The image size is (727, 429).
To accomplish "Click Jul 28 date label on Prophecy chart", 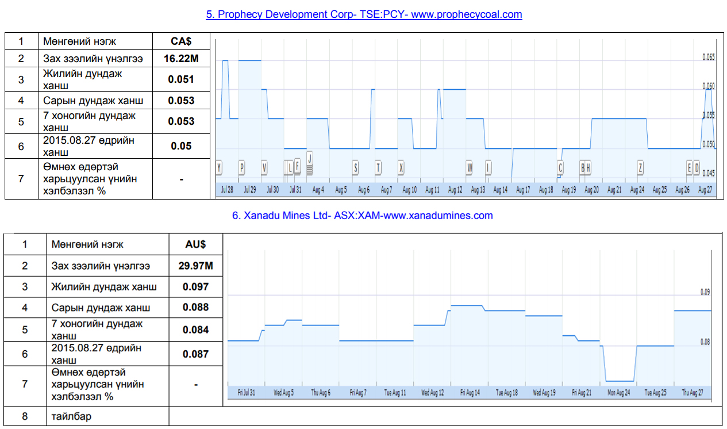I will point(227,190).
